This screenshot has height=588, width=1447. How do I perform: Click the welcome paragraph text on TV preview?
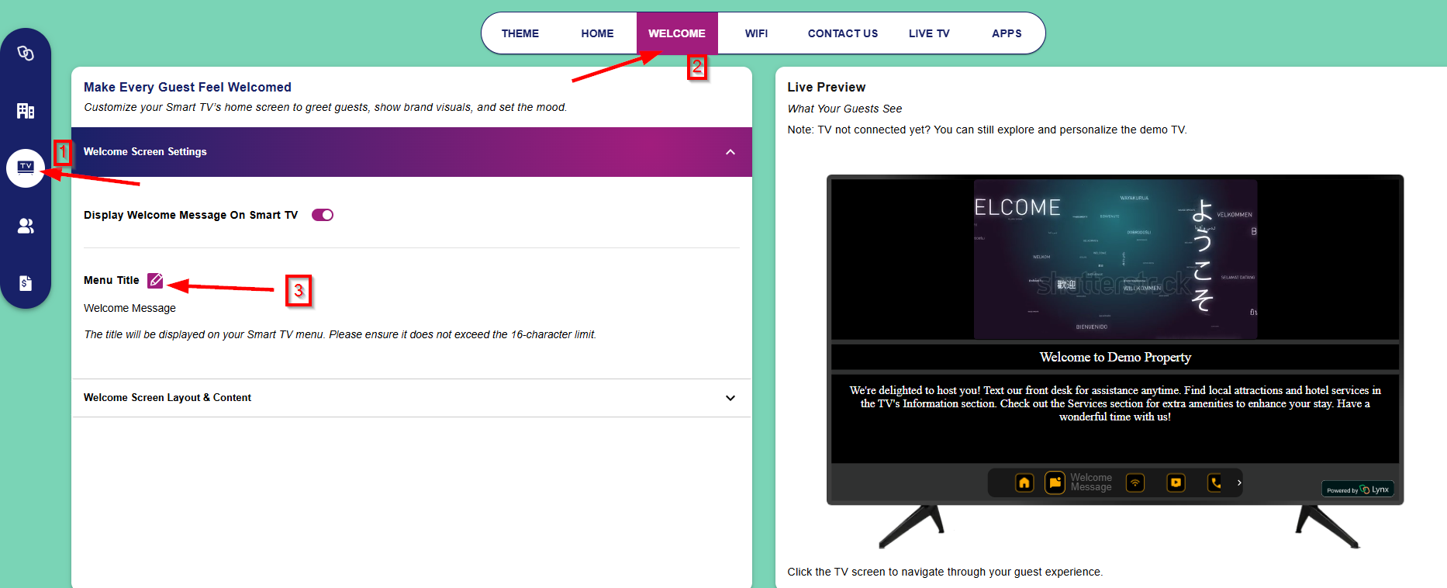coord(1115,403)
